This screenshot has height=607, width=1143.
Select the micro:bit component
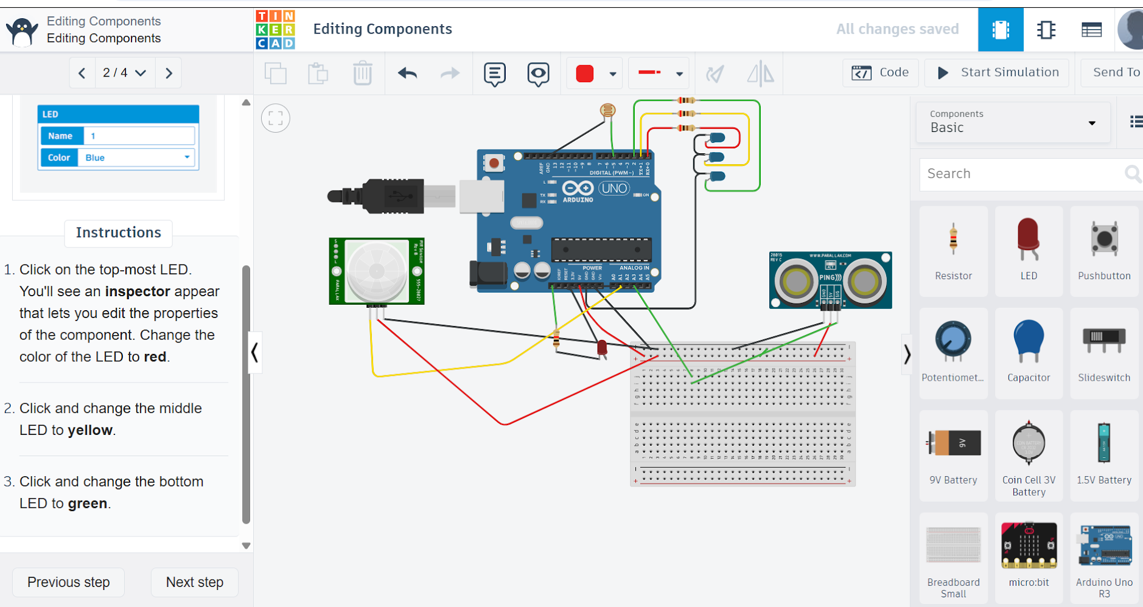[x=1029, y=558]
